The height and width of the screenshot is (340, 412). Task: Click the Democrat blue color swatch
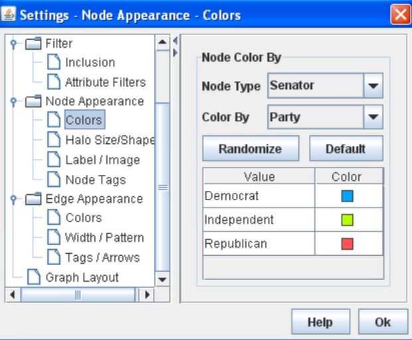pyautogui.click(x=348, y=196)
